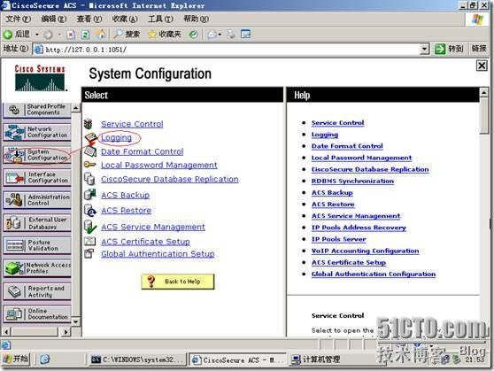The image size is (494, 371).
Task: Open Posture Validation sidebar button
Action: (37, 245)
